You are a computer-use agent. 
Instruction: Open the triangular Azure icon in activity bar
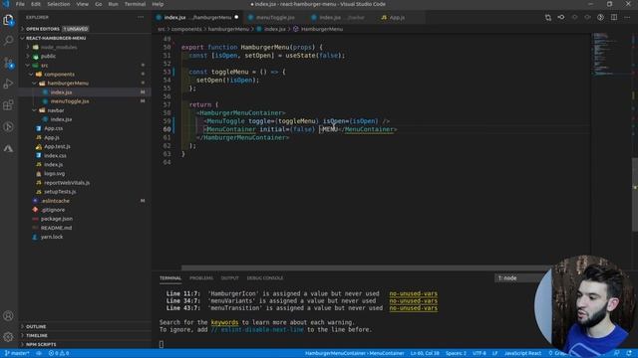pos(8,148)
